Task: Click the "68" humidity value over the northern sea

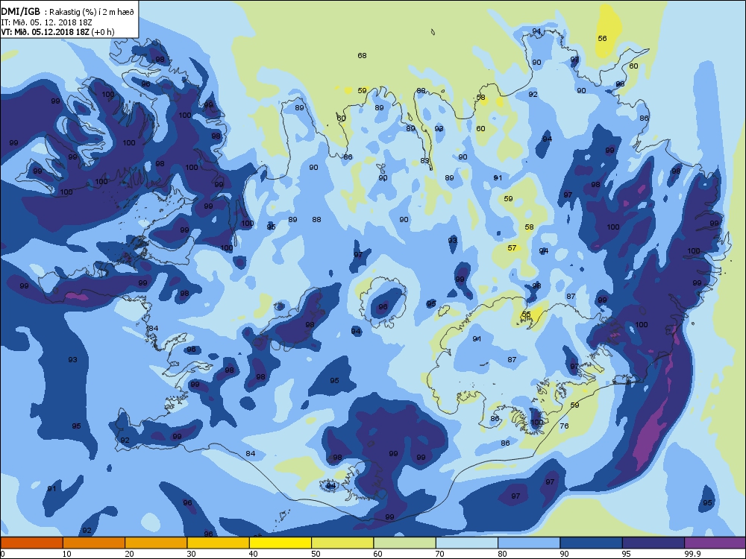Action: coord(362,56)
